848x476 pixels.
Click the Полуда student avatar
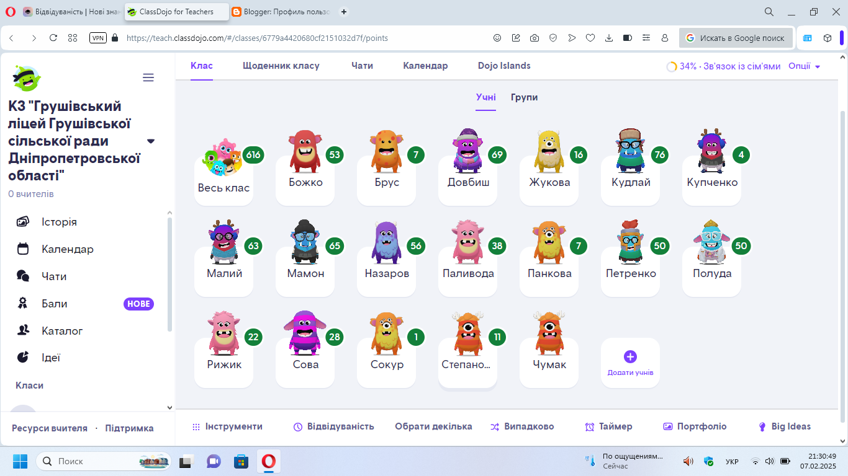click(x=712, y=242)
